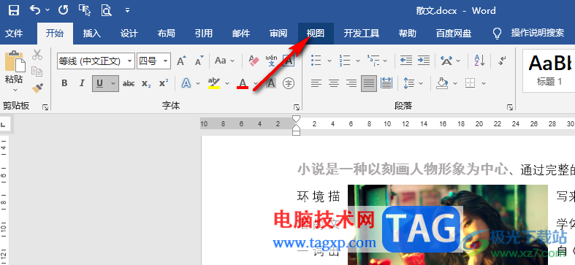The width and height of the screenshot is (575, 265).
Task: Open the 文件 tab
Action: [15, 34]
